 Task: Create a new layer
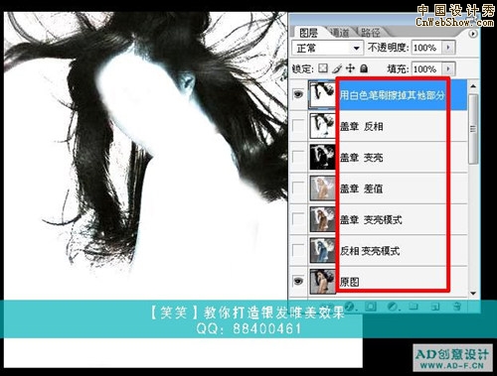tap(435, 307)
